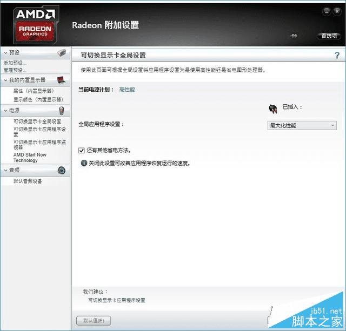Open the help question mark icon
Screen dimensions: 346x331
pyautogui.click(x=337, y=55)
